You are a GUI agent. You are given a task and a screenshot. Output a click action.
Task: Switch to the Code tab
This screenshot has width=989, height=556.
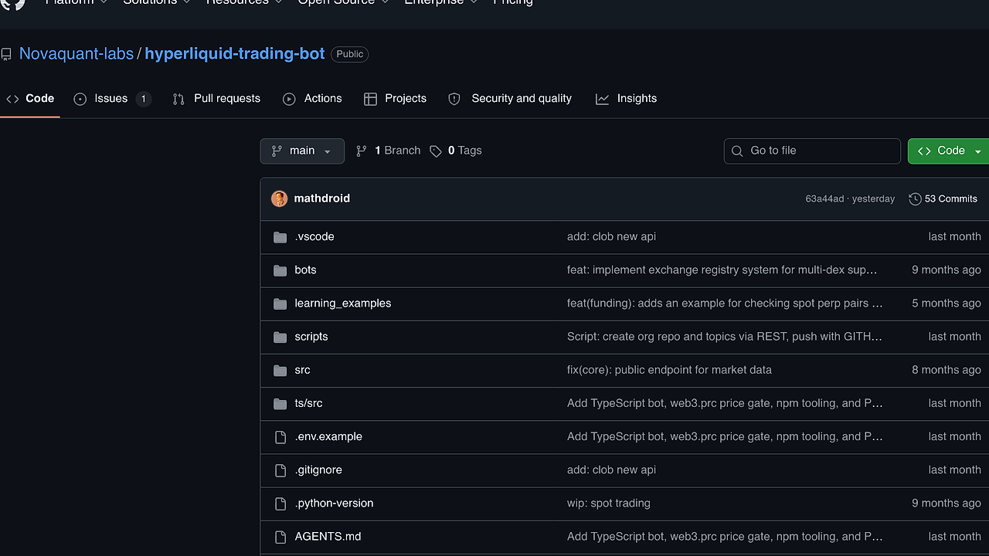(x=30, y=99)
